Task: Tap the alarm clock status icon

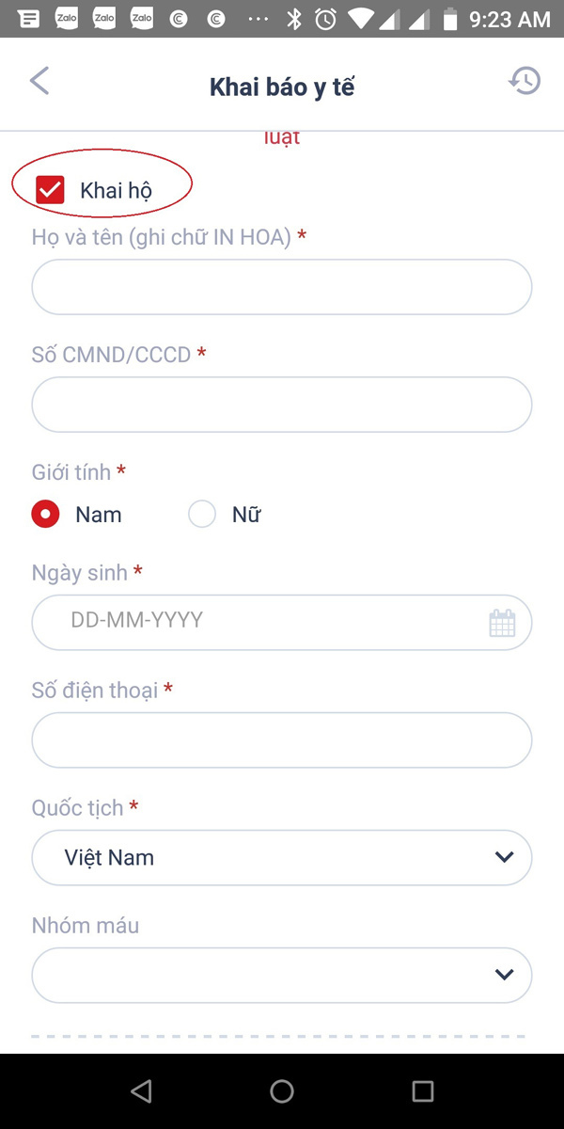Action: [325, 19]
